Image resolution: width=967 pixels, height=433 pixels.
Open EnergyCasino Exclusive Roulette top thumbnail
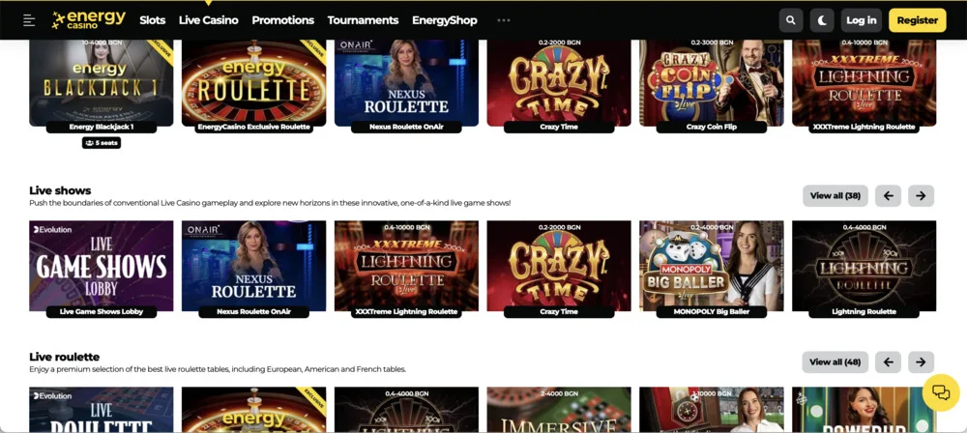pos(253,83)
